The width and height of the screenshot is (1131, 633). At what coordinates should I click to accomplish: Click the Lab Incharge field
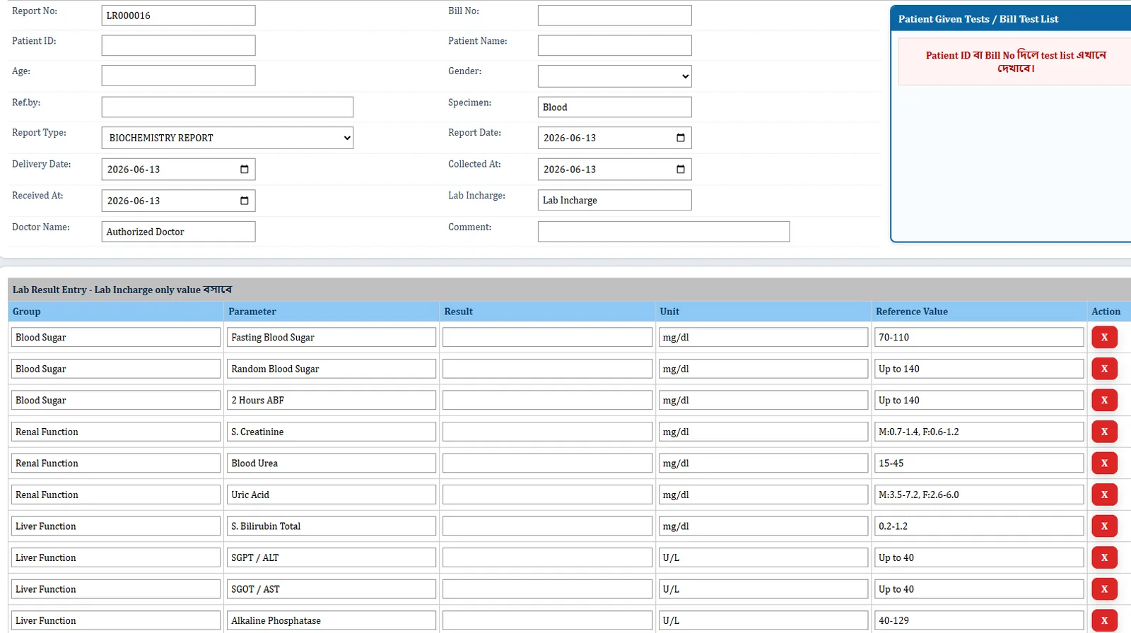click(x=614, y=200)
